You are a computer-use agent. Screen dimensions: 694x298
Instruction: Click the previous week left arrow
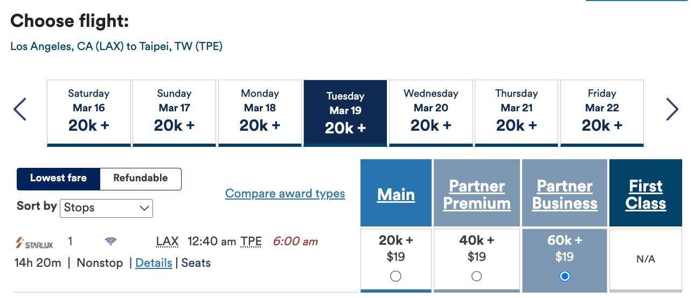click(20, 110)
